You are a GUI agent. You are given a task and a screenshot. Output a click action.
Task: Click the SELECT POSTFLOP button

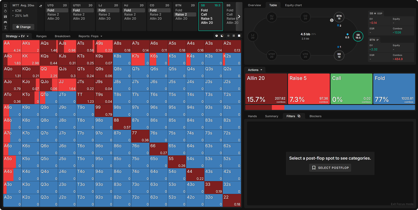tap(330, 168)
